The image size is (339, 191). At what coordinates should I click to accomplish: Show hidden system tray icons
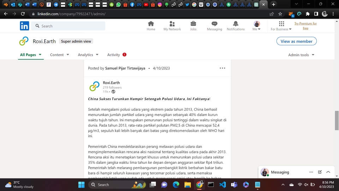283,185
